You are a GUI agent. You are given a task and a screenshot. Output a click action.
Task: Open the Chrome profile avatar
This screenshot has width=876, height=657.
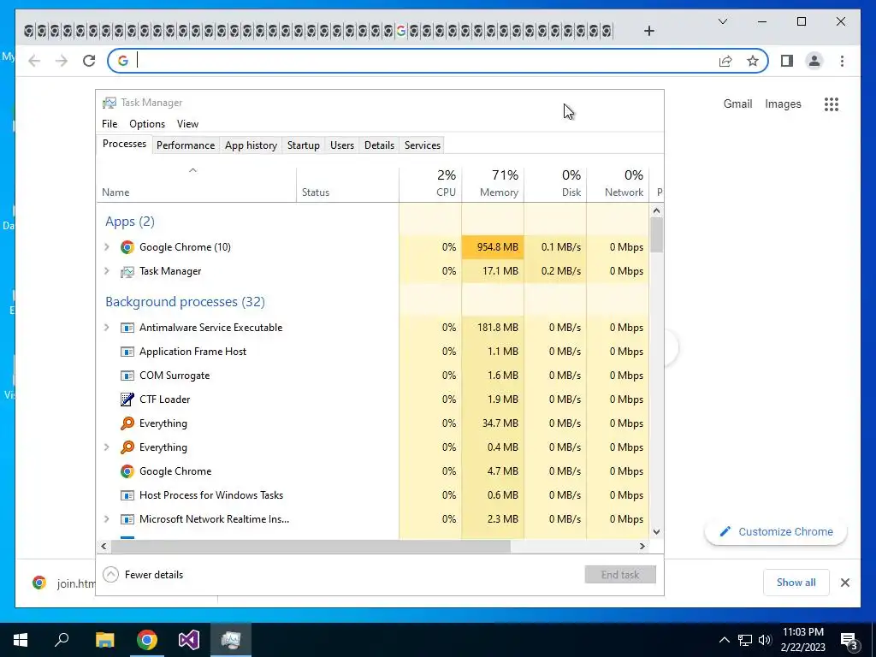(814, 61)
